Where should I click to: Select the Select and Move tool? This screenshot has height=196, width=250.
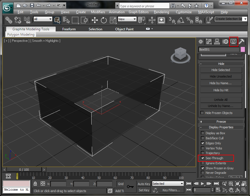(x=95, y=20)
